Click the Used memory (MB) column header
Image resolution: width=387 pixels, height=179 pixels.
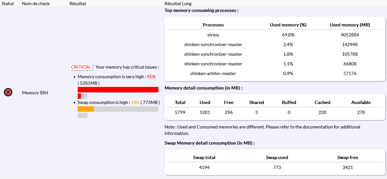click(350, 25)
